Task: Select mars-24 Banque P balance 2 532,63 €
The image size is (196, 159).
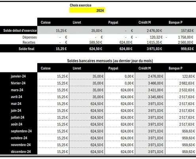Action: pyautogui.click(x=187, y=90)
